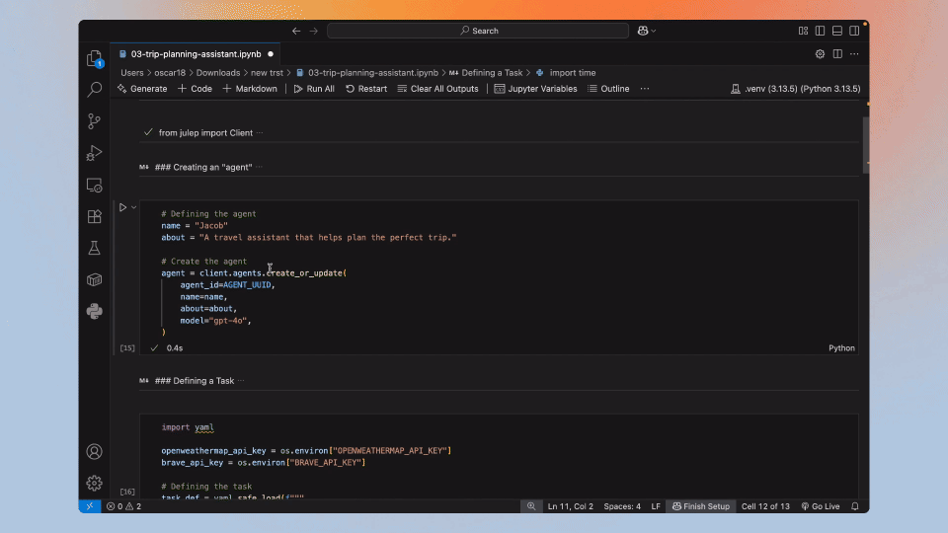948x533 pixels.
Task: Click the oscar18 breadcrumb
Action: click(x=170, y=72)
